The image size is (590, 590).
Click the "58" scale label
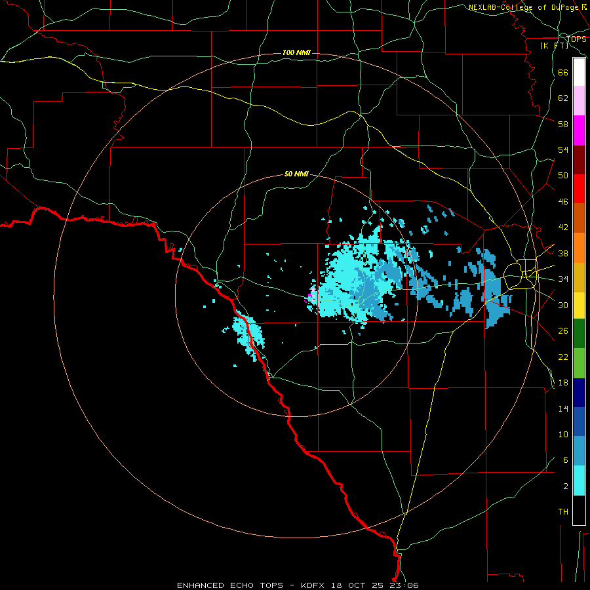click(563, 124)
